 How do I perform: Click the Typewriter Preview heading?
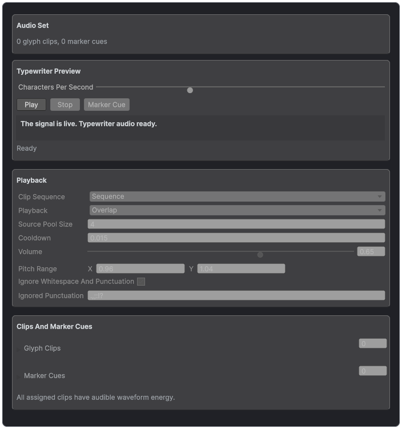coord(49,71)
